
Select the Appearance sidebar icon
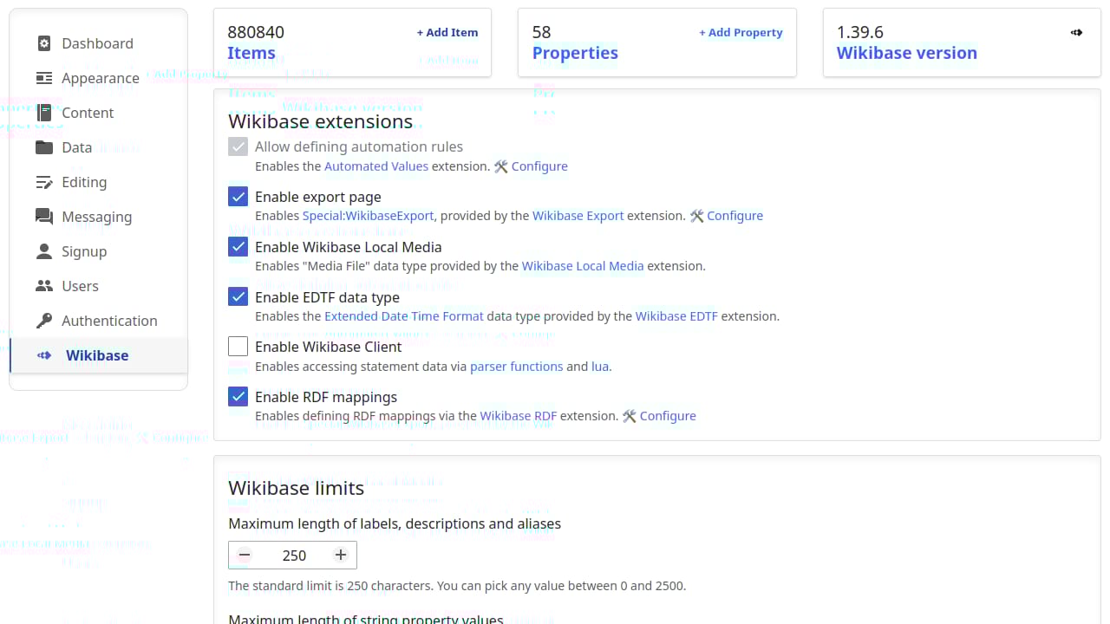42,78
